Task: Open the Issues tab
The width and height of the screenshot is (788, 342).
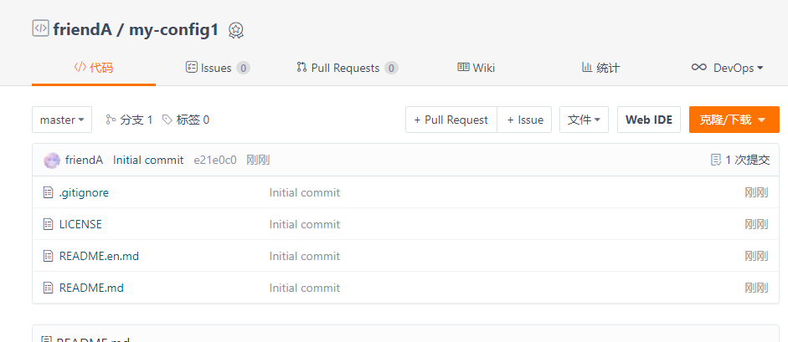Action: tap(218, 68)
